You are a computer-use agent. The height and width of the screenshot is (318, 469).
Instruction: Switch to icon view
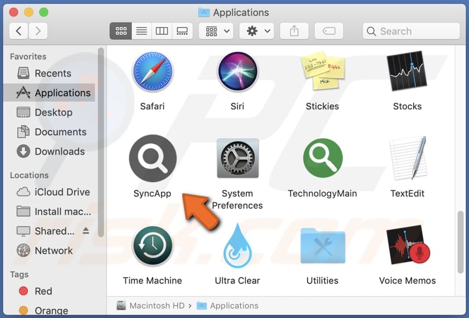tap(121, 31)
